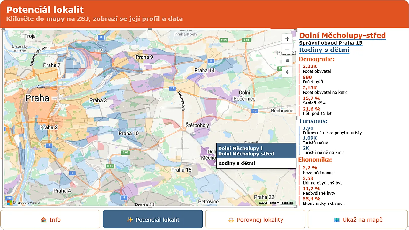
Task: Click the Praha 10 district label
Action: click(x=128, y=133)
